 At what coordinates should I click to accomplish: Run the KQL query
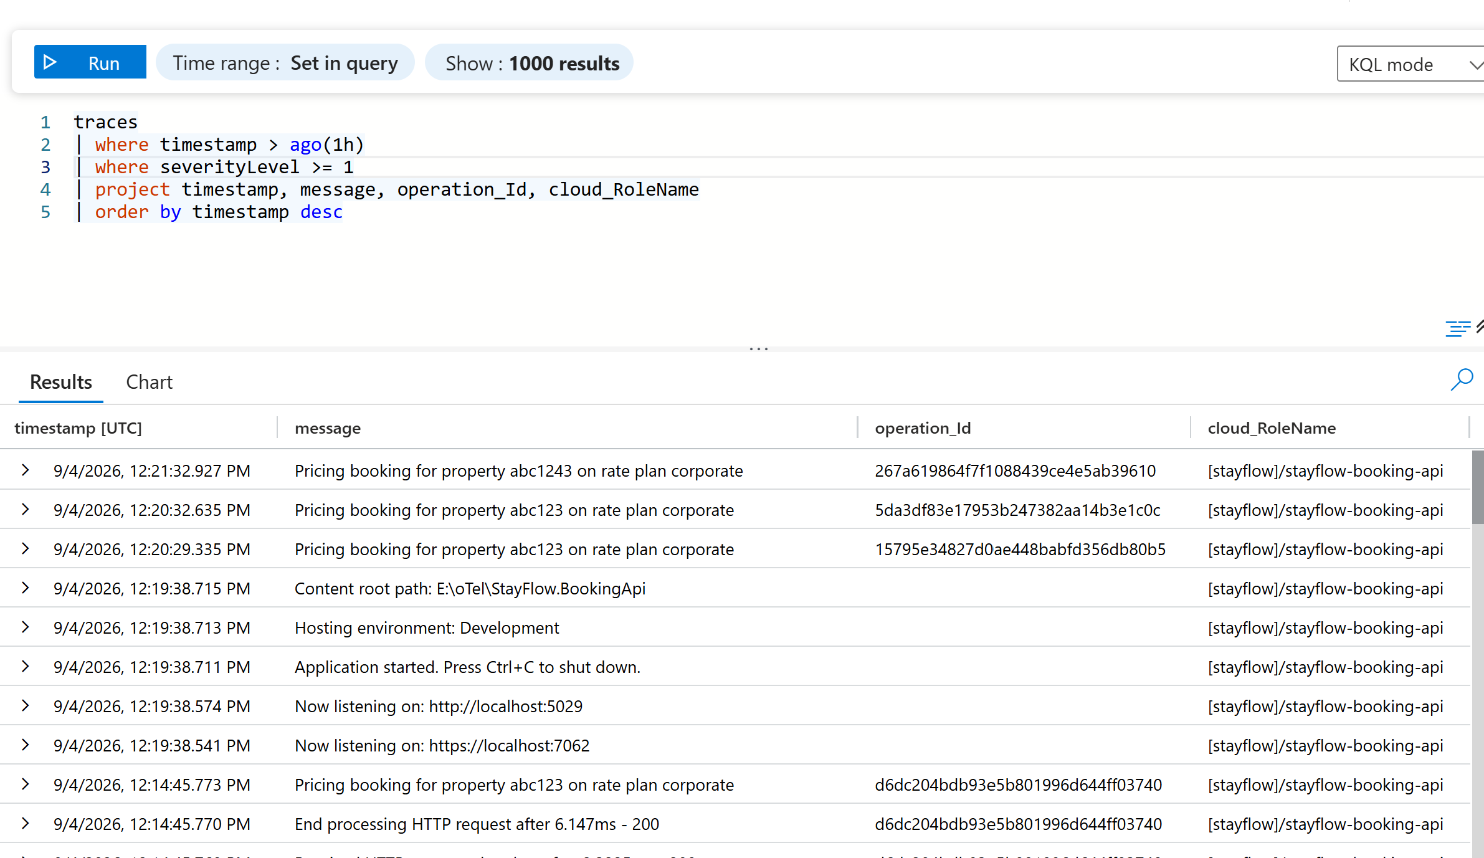(90, 62)
